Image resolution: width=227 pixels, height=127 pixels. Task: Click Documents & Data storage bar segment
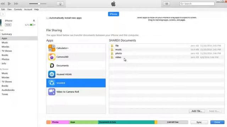click(x=126, y=122)
